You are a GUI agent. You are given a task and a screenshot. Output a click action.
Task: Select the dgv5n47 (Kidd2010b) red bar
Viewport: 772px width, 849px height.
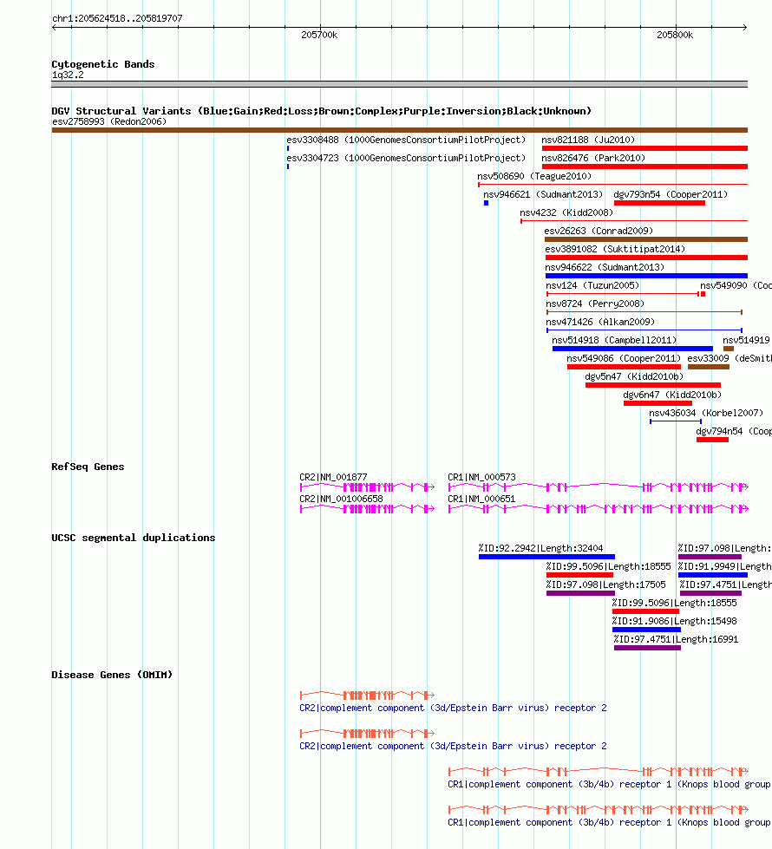coord(653,385)
